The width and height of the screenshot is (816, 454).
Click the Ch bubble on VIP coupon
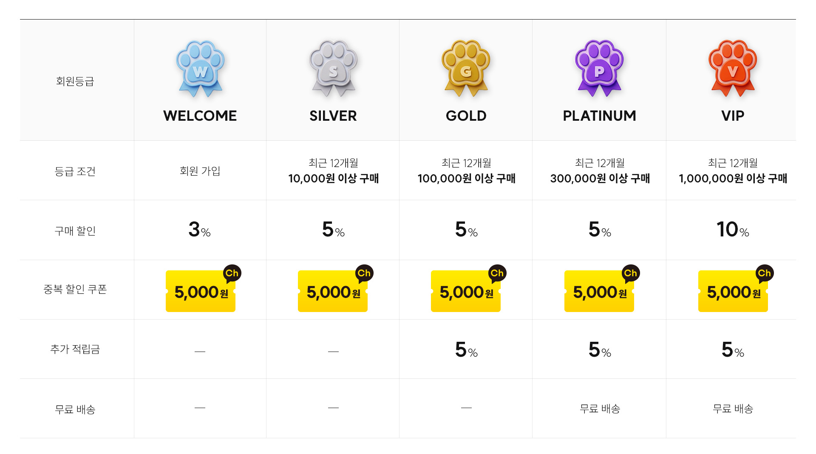[x=764, y=273]
